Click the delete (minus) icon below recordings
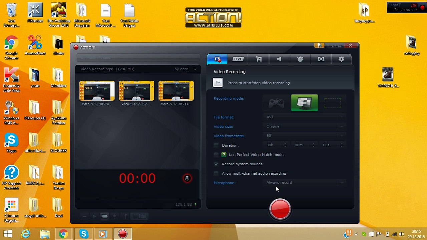 point(84,216)
